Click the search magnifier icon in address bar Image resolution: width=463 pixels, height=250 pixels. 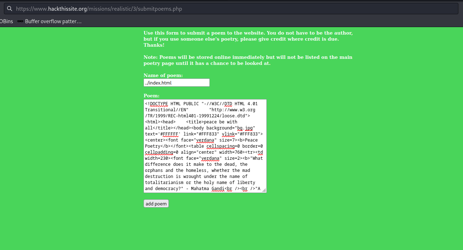[x=10, y=9]
